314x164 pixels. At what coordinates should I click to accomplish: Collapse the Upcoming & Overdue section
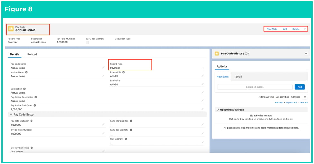click(218, 110)
